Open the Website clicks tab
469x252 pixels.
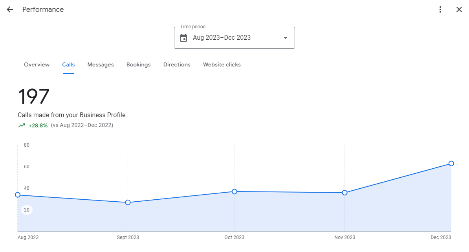(x=222, y=64)
